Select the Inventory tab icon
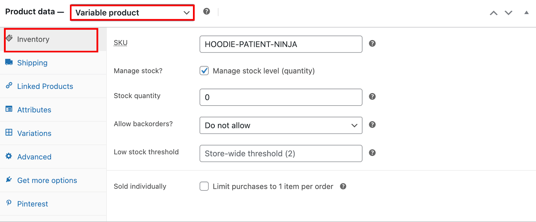 (x=9, y=39)
